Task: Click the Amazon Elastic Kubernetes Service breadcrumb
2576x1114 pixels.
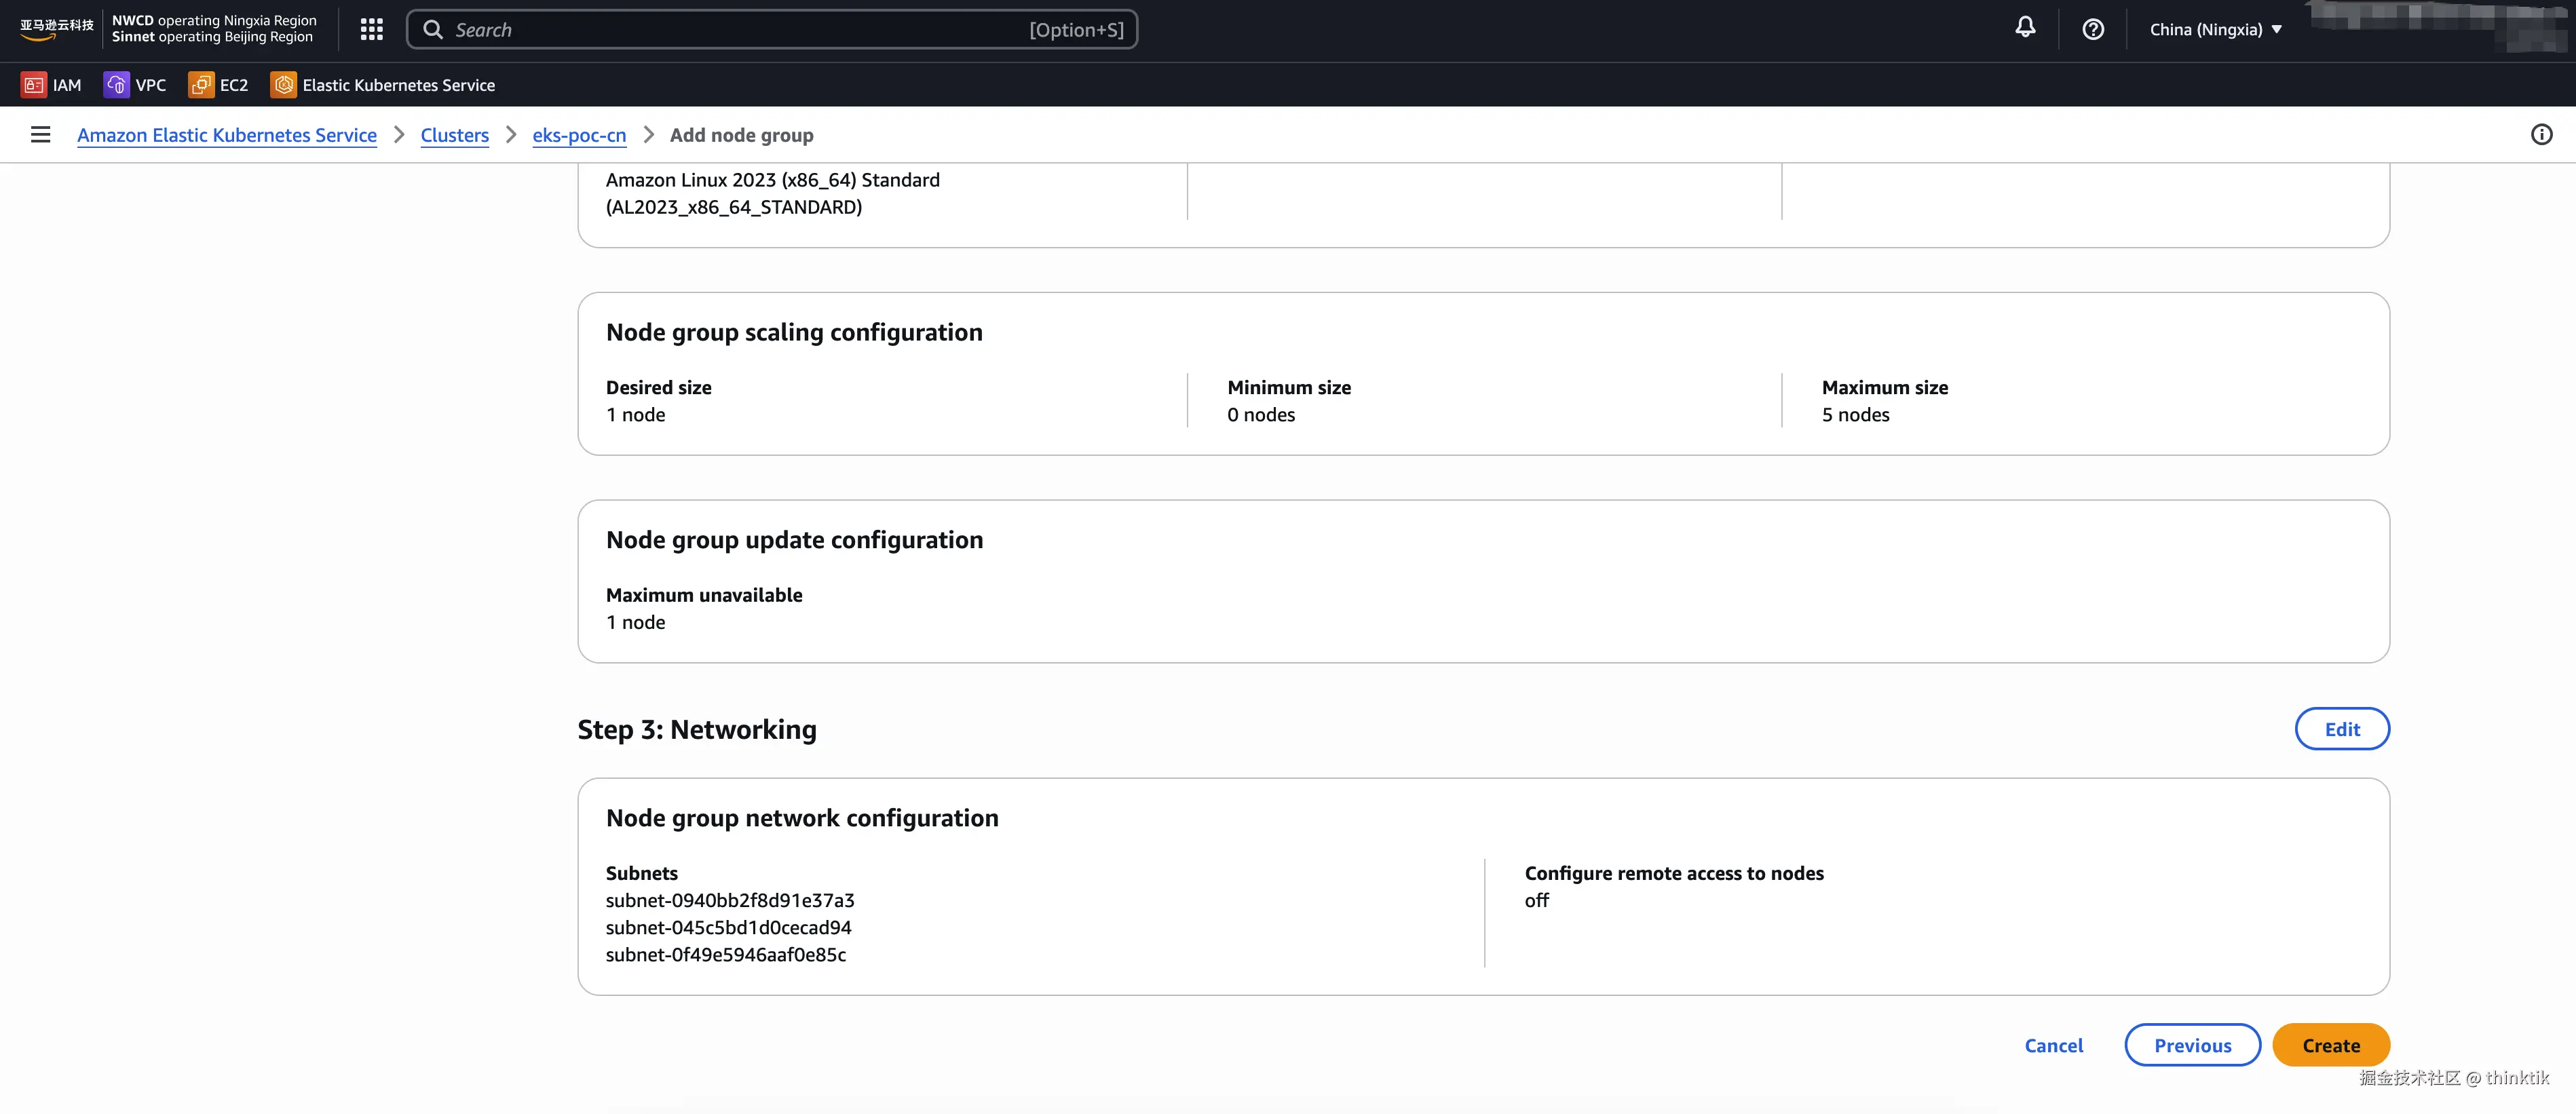Action: click(227, 135)
